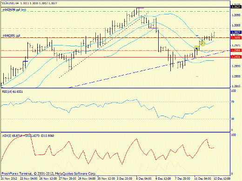Click the '23 Nov 04:00' time axis label
Viewport: 242px width, 181px height.
point(29,178)
